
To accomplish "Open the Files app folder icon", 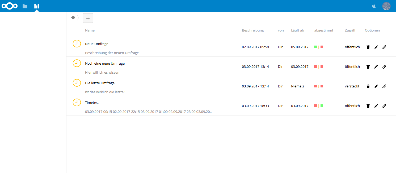I will (x=25, y=6).
